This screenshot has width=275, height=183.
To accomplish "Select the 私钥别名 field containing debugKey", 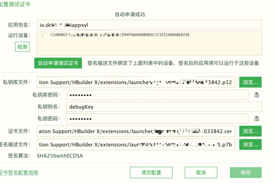I will [164, 107].
